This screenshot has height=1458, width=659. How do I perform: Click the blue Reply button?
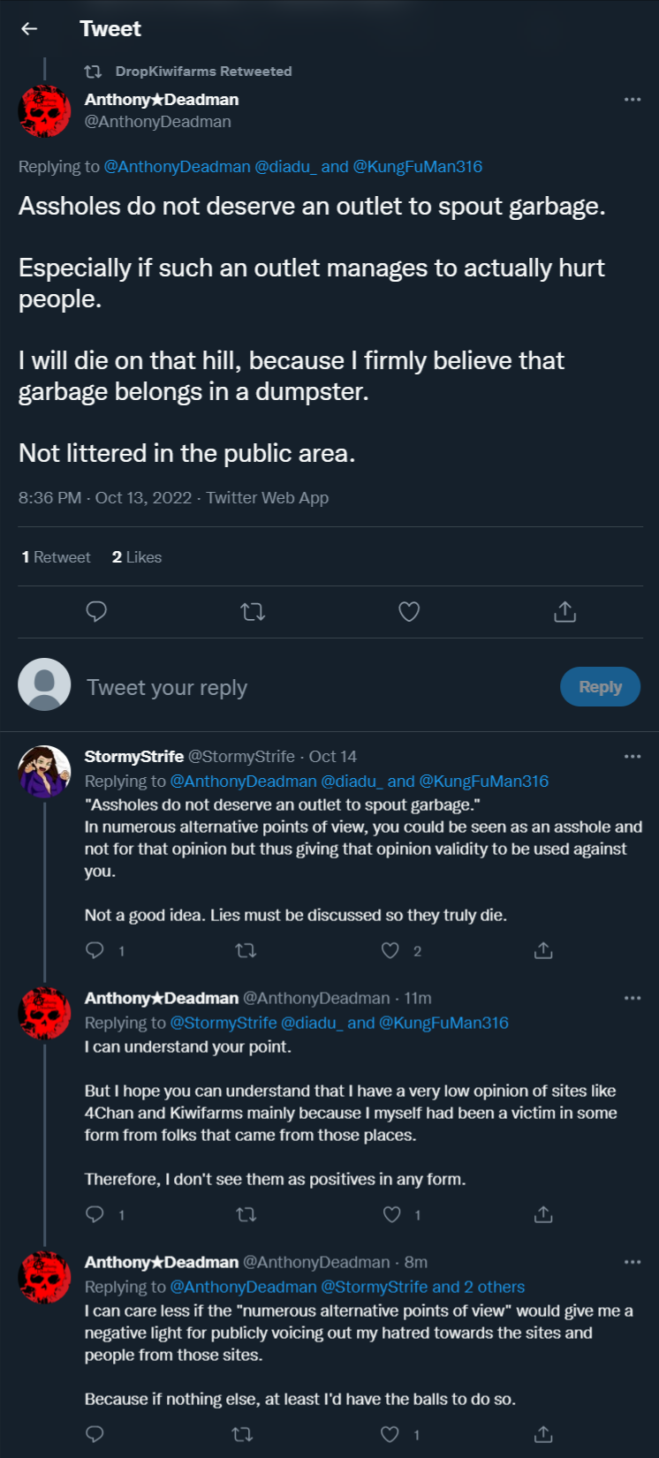601,686
